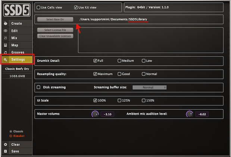The image size is (231, 157).
Task: Select the Rimshot articulation radio button
Action: pos(11,136)
